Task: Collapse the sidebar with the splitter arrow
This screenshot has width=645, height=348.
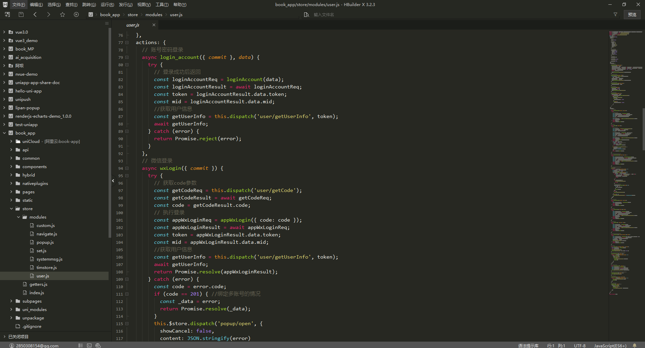Action: (113, 181)
